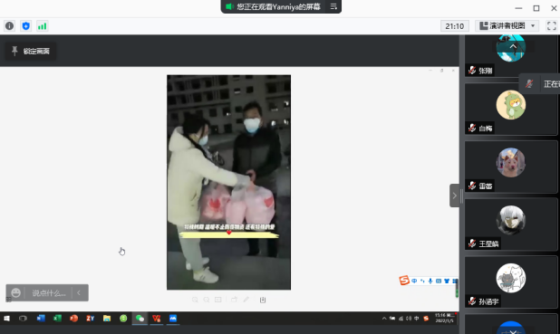Enter fullscreen with the corner brackets icon
The width and height of the screenshot is (560, 334).
tap(552, 25)
